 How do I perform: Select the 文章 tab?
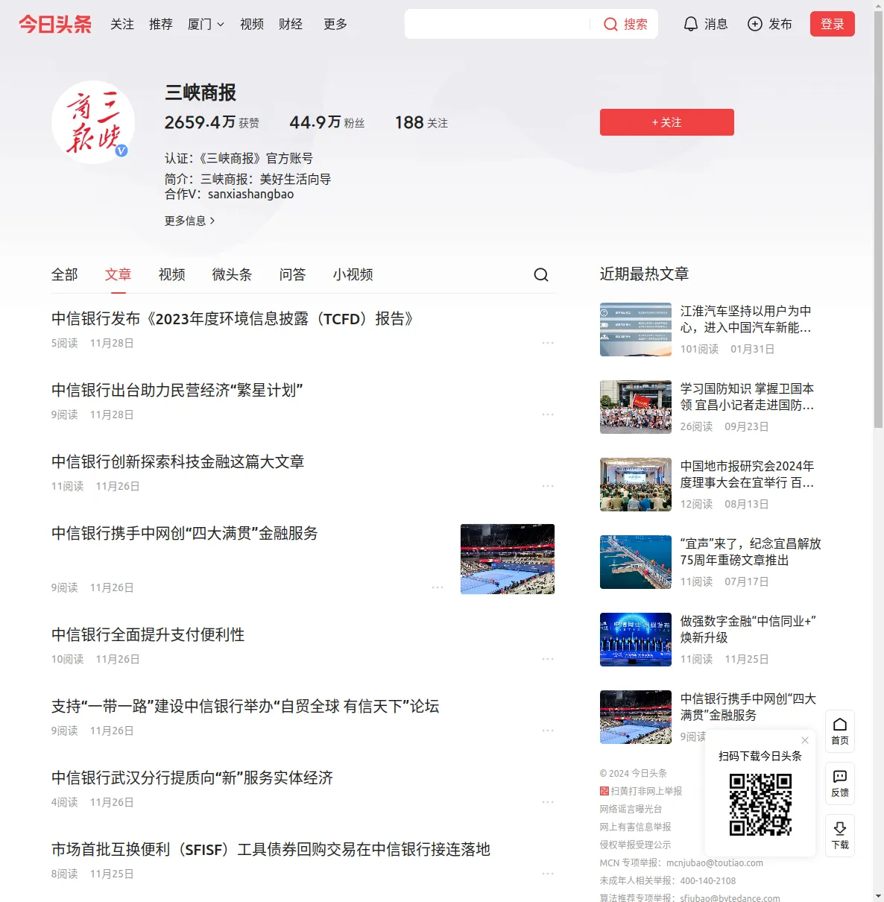[x=119, y=274]
